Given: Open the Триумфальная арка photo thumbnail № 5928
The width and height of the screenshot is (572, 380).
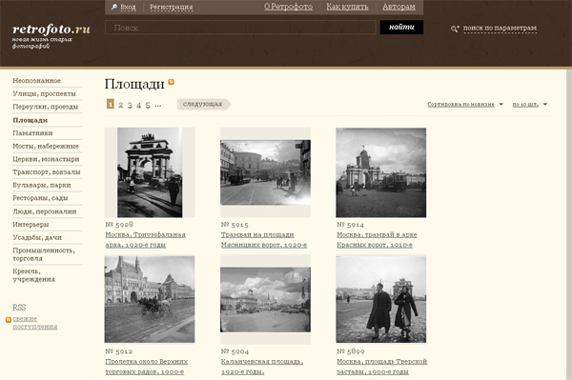Looking at the screenshot, I should [x=150, y=172].
